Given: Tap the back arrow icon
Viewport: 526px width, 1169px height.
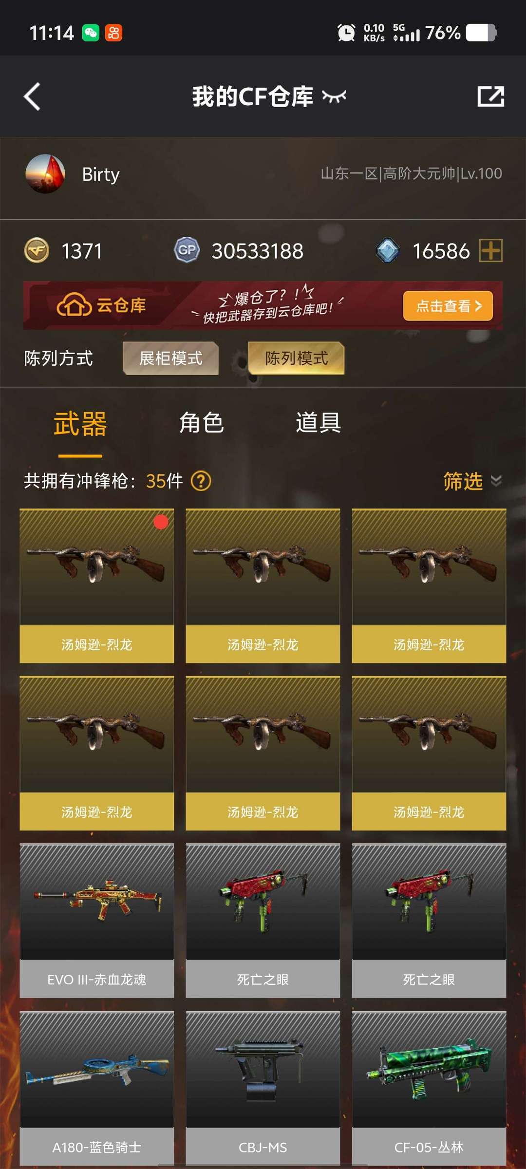Looking at the screenshot, I should [x=32, y=96].
